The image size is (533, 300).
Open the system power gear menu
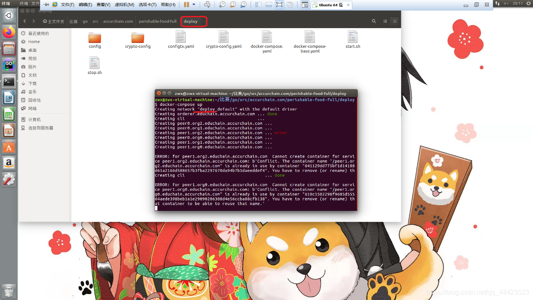pyautogui.click(x=529, y=3)
